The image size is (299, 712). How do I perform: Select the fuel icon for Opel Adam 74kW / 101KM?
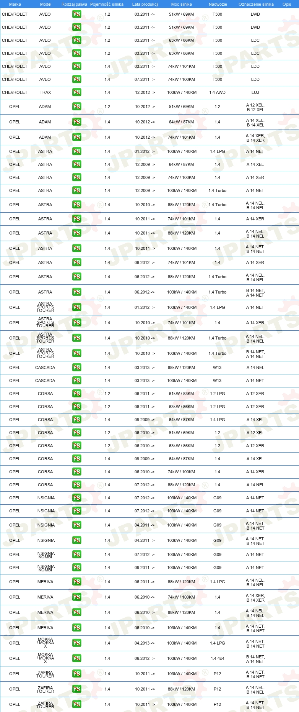click(x=77, y=137)
